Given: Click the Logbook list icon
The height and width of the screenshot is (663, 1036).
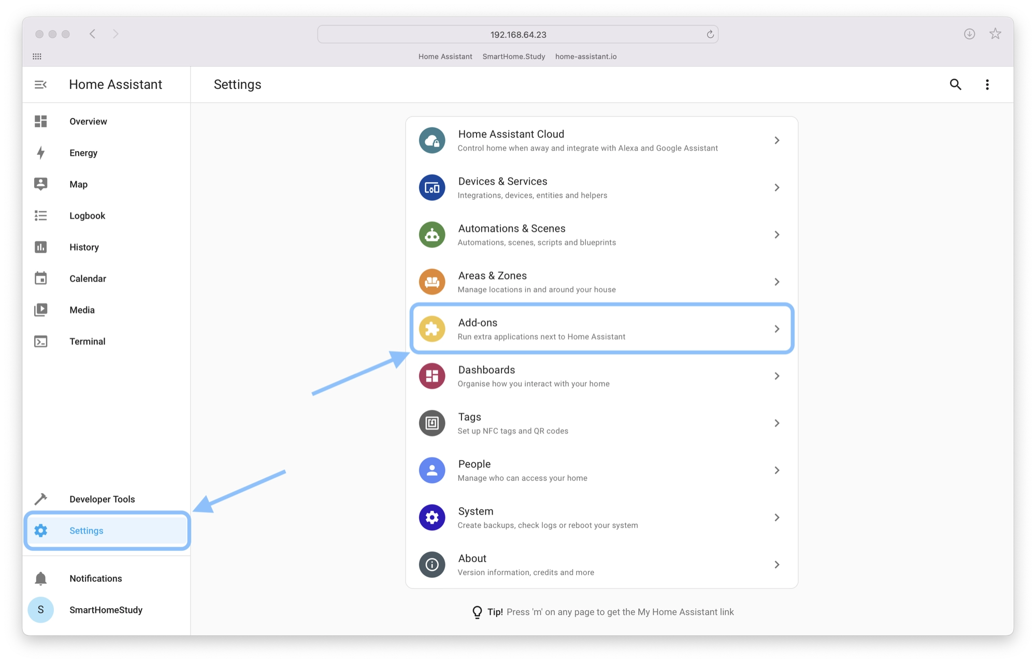Looking at the screenshot, I should coord(40,216).
